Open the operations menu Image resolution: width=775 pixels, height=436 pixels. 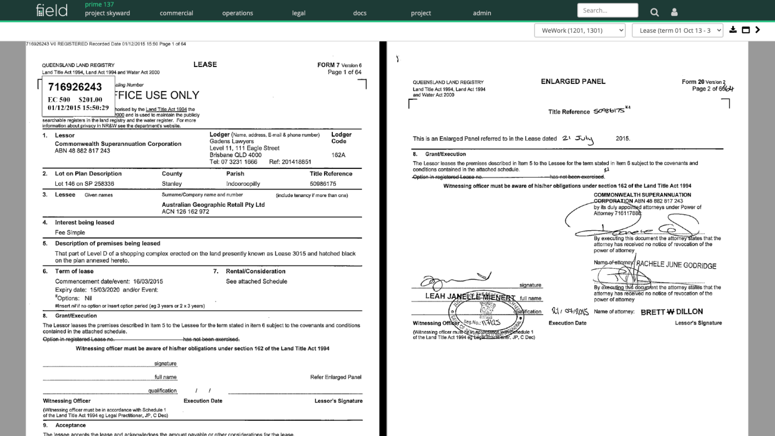point(237,13)
